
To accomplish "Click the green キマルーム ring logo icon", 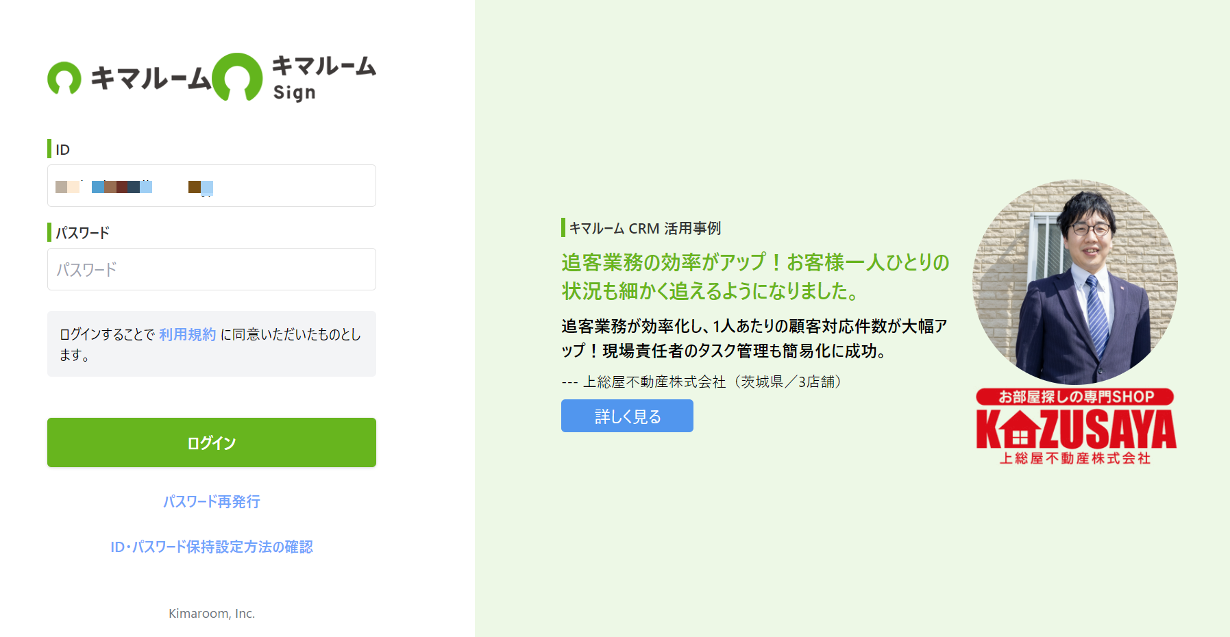I will (64, 78).
